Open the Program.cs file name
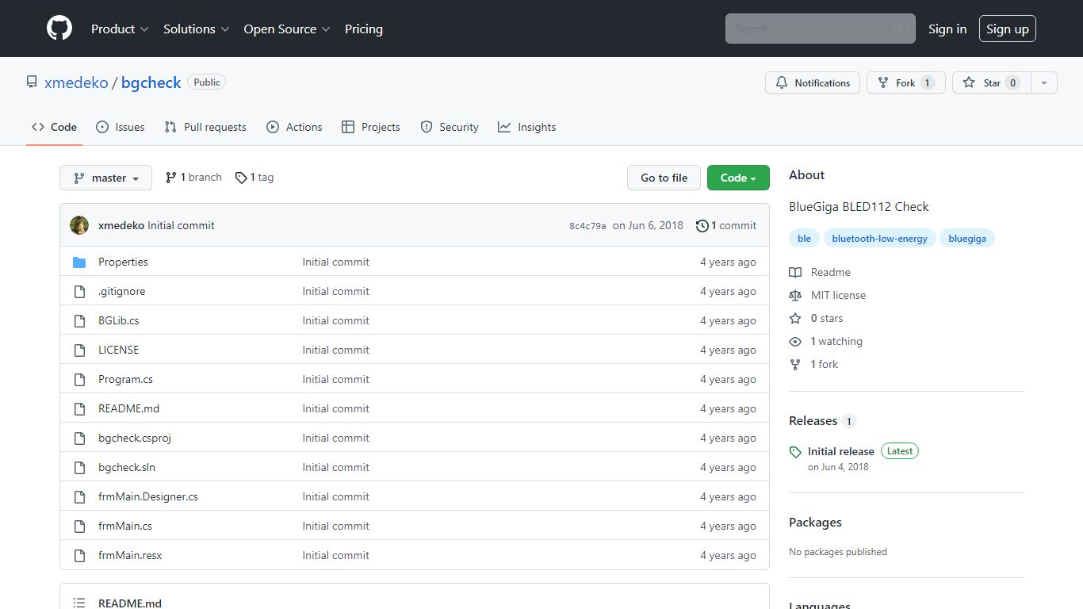1083x609 pixels. click(x=125, y=379)
